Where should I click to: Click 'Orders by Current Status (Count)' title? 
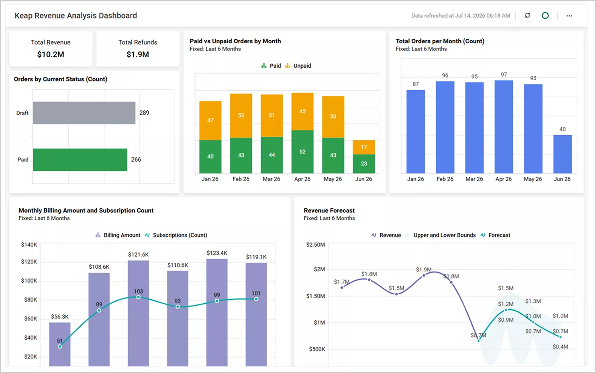click(61, 79)
